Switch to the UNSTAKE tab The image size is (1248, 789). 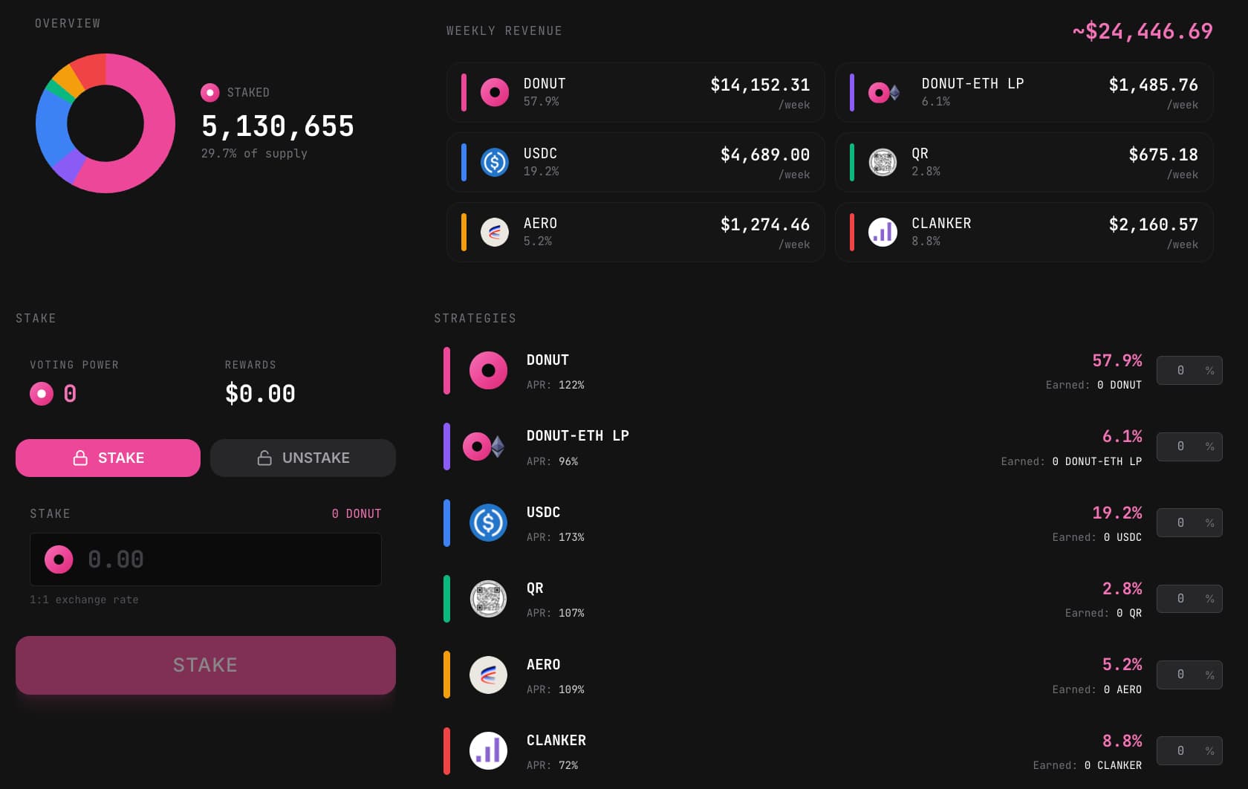click(303, 458)
